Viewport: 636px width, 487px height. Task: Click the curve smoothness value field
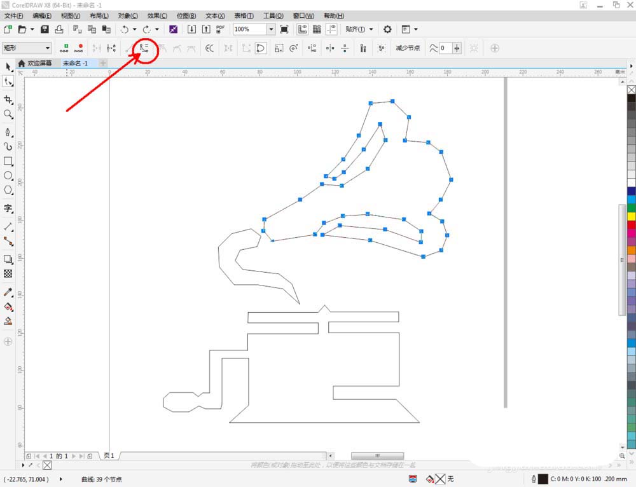pyautogui.click(x=446, y=48)
